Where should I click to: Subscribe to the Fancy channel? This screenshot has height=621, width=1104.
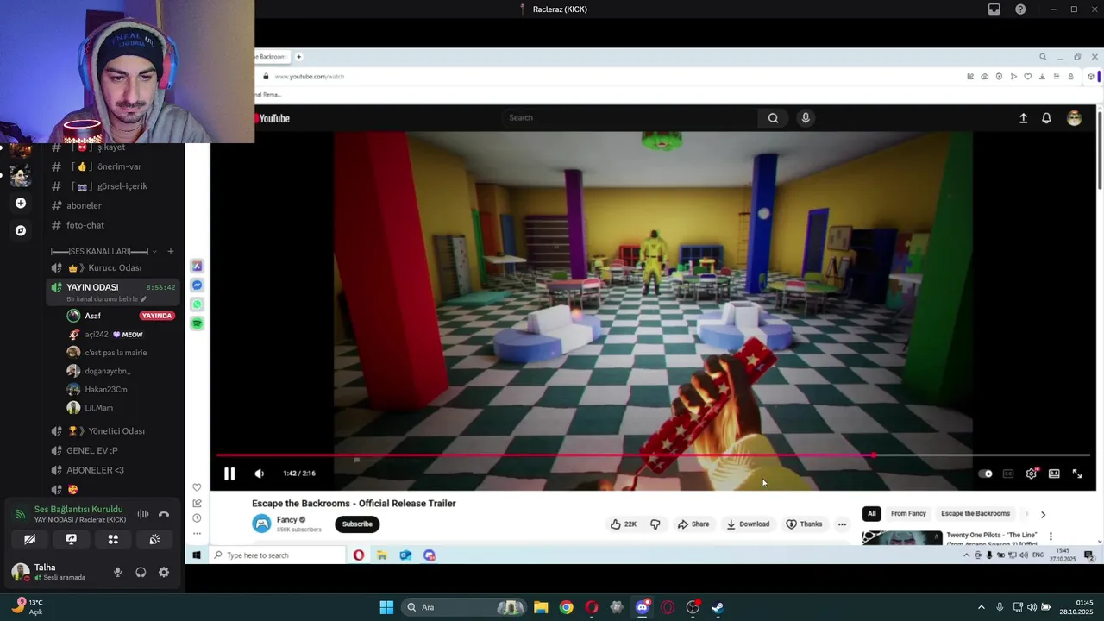point(357,524)
